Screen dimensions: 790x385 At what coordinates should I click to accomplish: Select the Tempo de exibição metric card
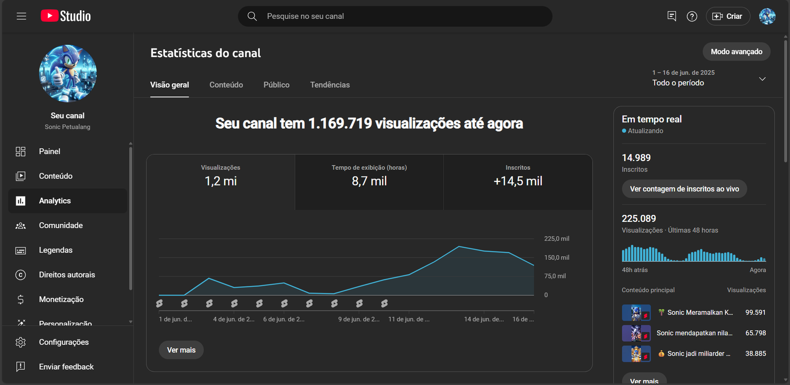pyautogui.click(x=369, y=182)
